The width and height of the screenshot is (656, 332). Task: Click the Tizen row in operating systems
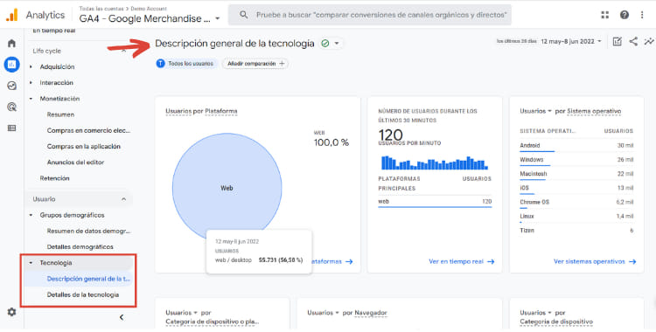[x=576, y=231]
